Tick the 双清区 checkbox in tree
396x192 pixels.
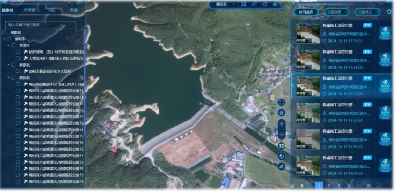tap(13, 45)
